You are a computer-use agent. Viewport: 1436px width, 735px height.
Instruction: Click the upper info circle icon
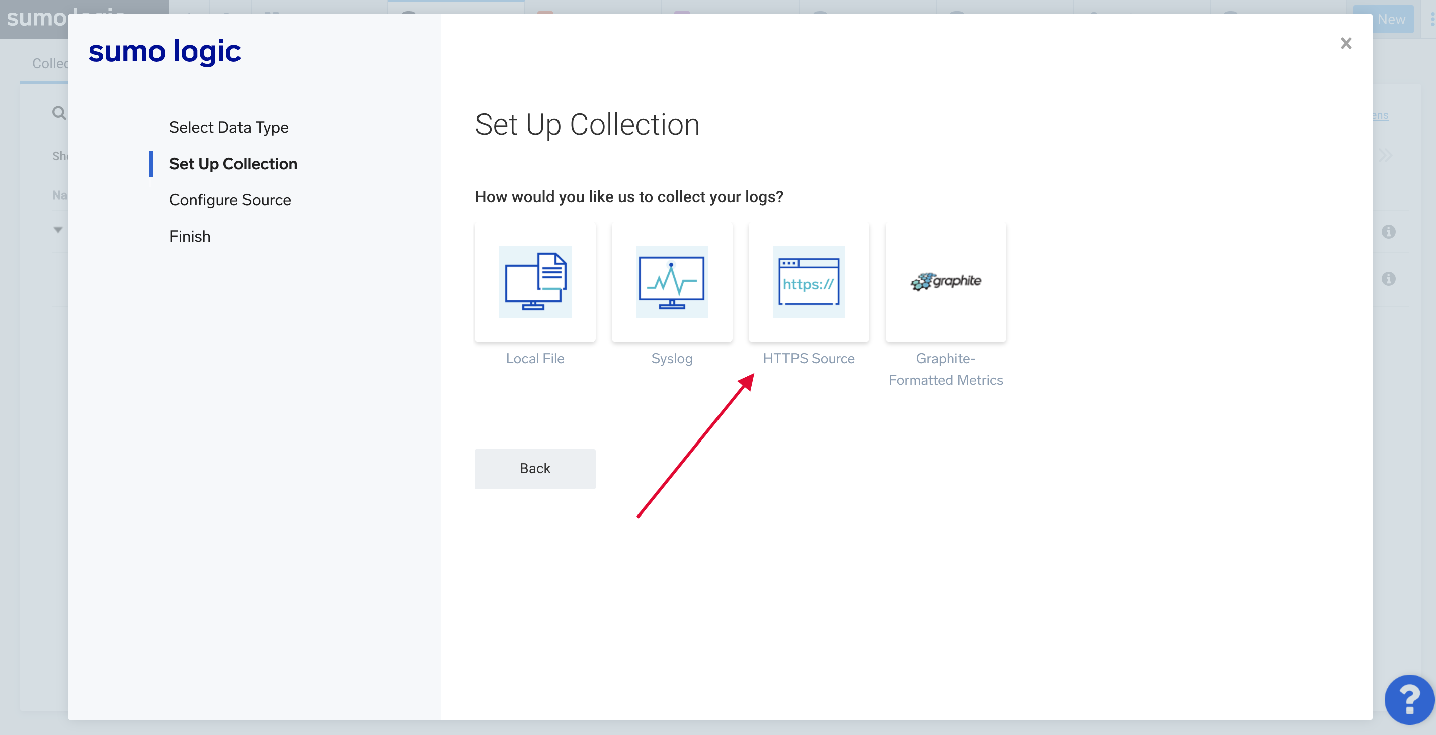[1388, 232]
